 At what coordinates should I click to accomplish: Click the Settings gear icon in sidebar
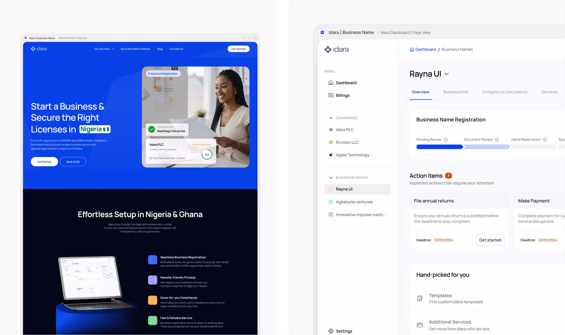click(331, 331)
